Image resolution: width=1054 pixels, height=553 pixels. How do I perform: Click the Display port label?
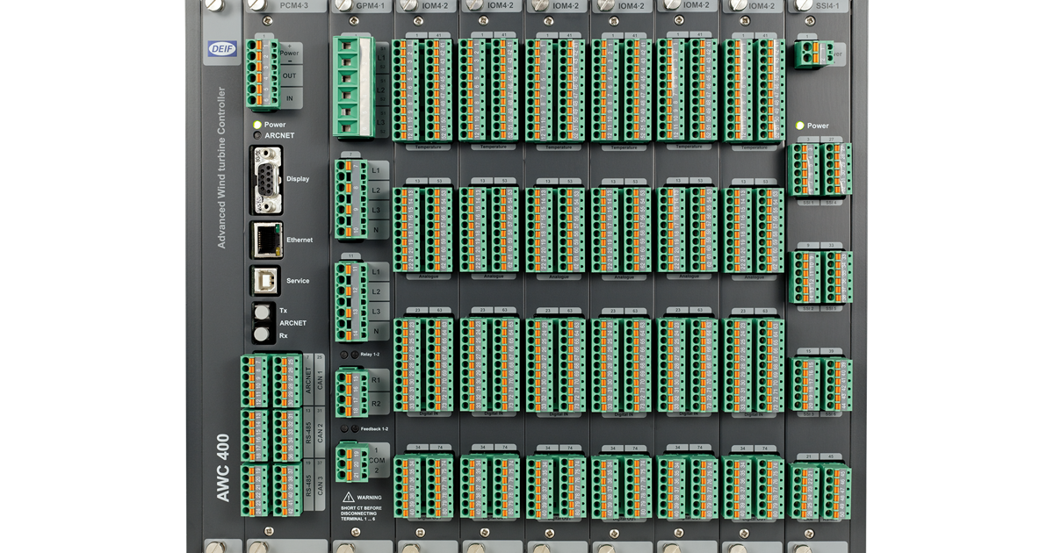[x=298, y=179]
